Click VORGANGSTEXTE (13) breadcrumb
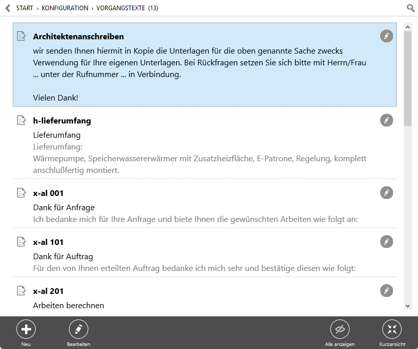 127,8
